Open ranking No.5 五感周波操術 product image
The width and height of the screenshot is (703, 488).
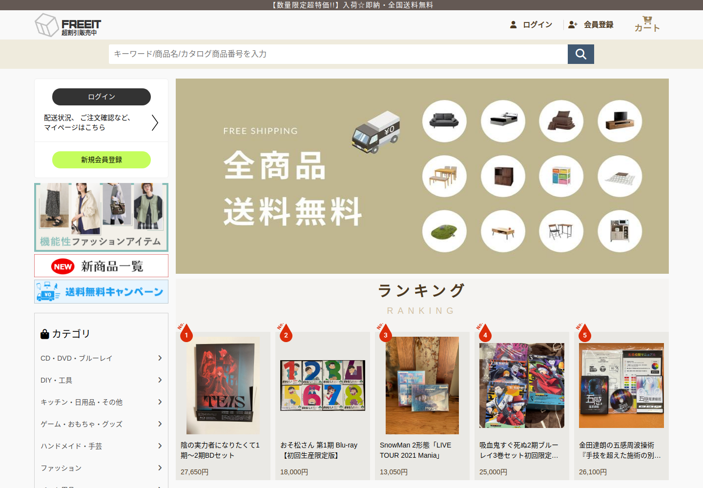(621, 386)
